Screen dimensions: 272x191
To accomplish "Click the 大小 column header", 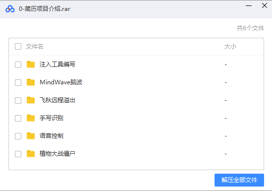I will 230,47.
